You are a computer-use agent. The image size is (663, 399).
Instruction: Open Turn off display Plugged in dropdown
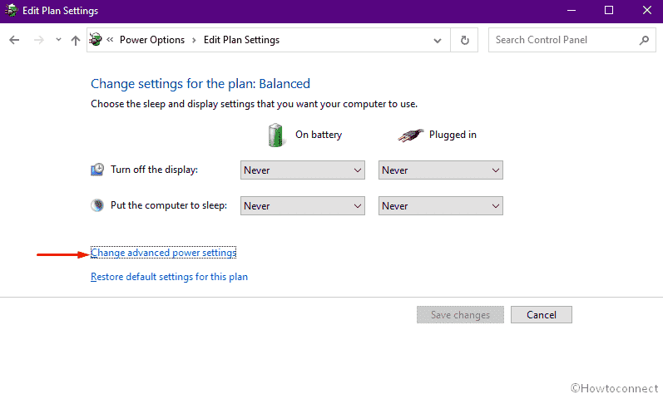(x=441, y=170)
